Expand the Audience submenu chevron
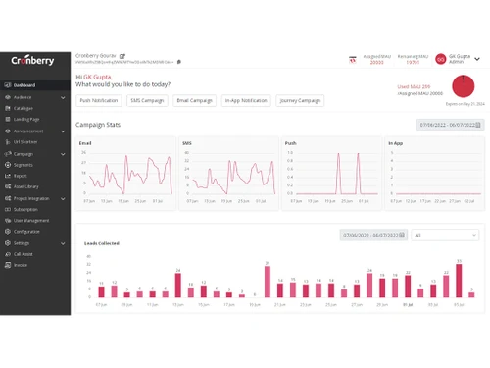Image resolution: width=490 pixels, height=368 pixels. tap(63, 98)
